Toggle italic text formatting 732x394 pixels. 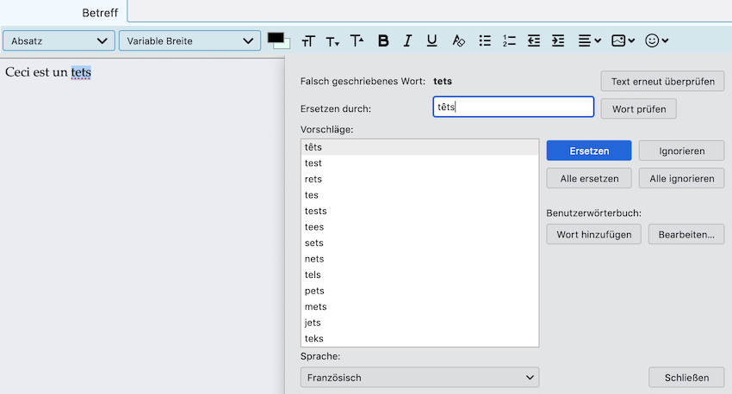(x=407, y=40)
